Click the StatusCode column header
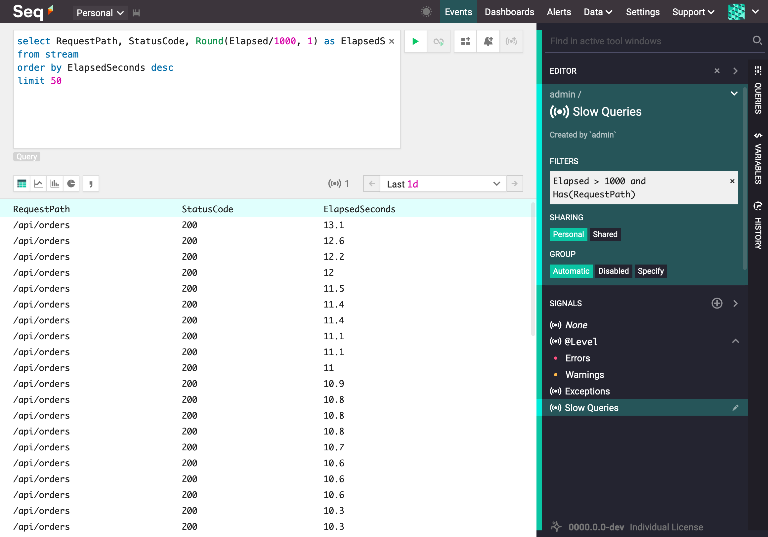Screen dimensions: 768x537 point(207,209)
